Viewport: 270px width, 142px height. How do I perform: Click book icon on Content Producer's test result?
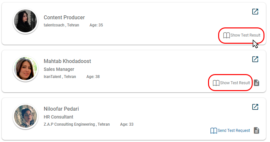click(x=226, y=35)
